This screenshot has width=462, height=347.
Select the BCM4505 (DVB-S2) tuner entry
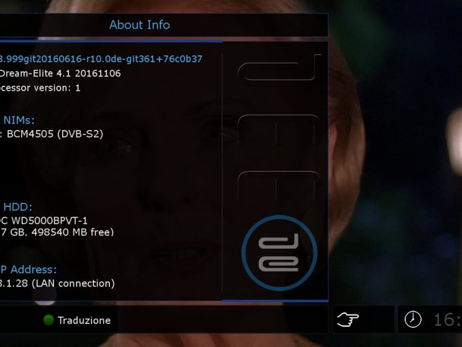pos(52,134)
